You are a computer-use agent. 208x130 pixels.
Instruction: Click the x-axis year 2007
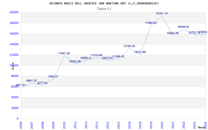click(x=32, y=125)
